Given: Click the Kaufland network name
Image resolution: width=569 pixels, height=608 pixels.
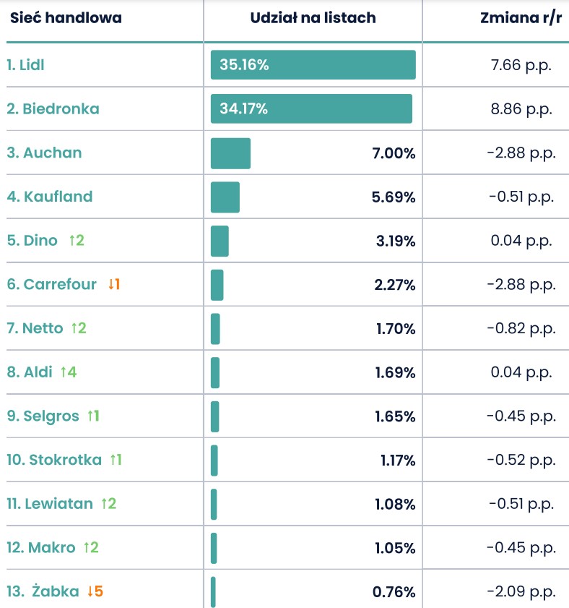Looking at the screenshot, I should pos(50,196).
